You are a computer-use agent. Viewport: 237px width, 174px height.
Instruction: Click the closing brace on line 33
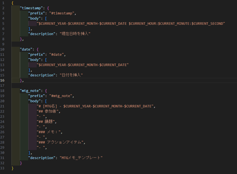pyautogui.click(x=12, y=168)
